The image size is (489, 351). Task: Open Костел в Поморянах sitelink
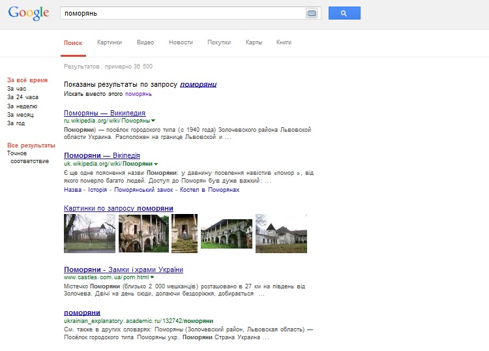click(x=209, y=190)
